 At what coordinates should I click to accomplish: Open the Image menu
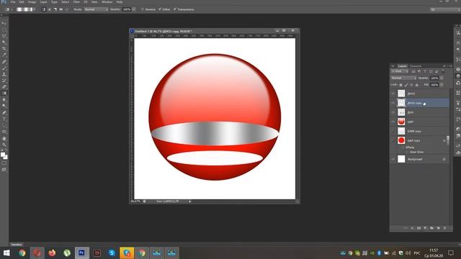pyautogui.click(x=32, y=2)
